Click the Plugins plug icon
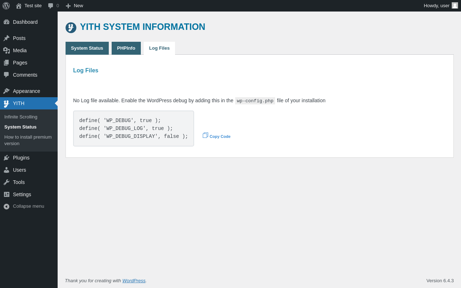 click(x=6, y=158)
